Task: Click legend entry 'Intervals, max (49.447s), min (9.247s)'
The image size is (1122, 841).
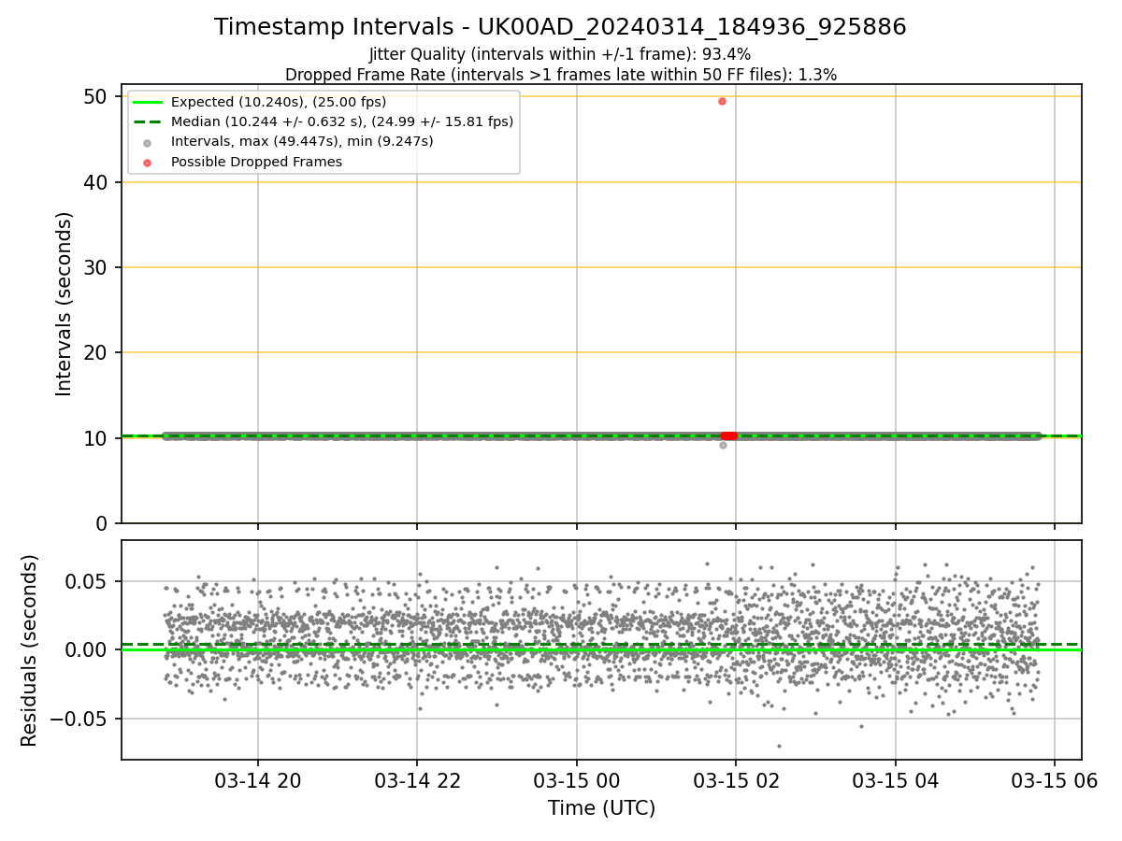Action: tap(302, 141)
